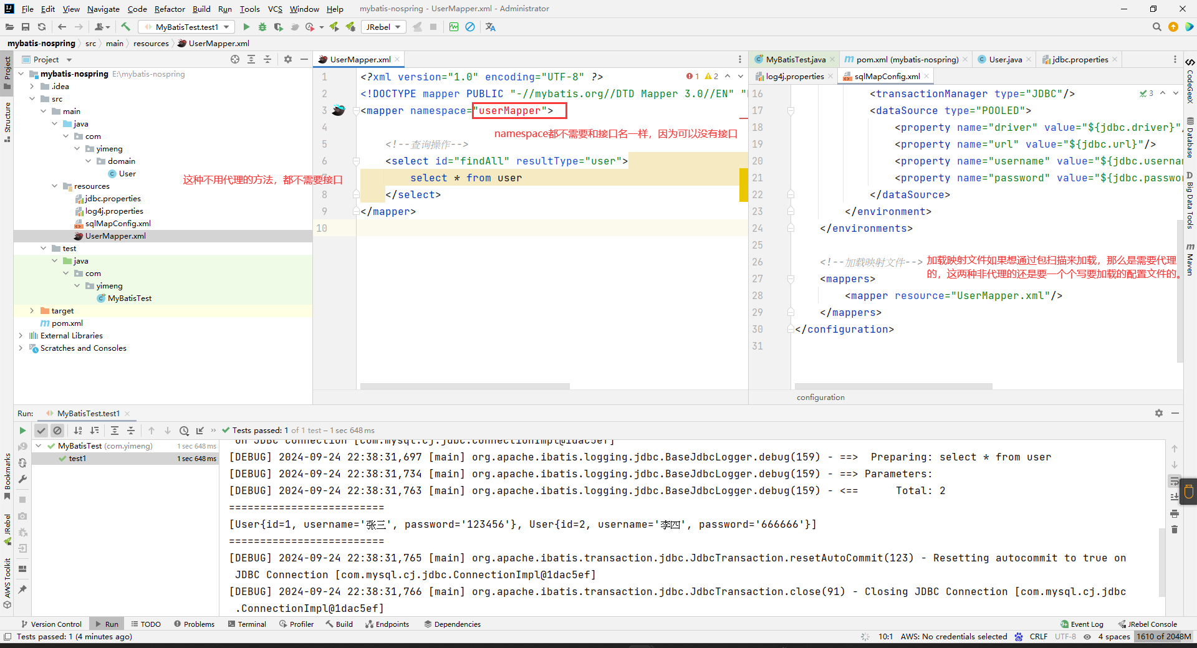Click the CRLF line separator in status bar

pos(1038,636)
